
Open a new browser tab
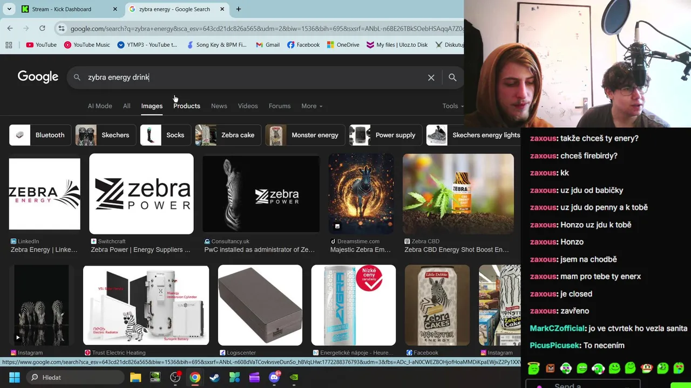point(239,9)
